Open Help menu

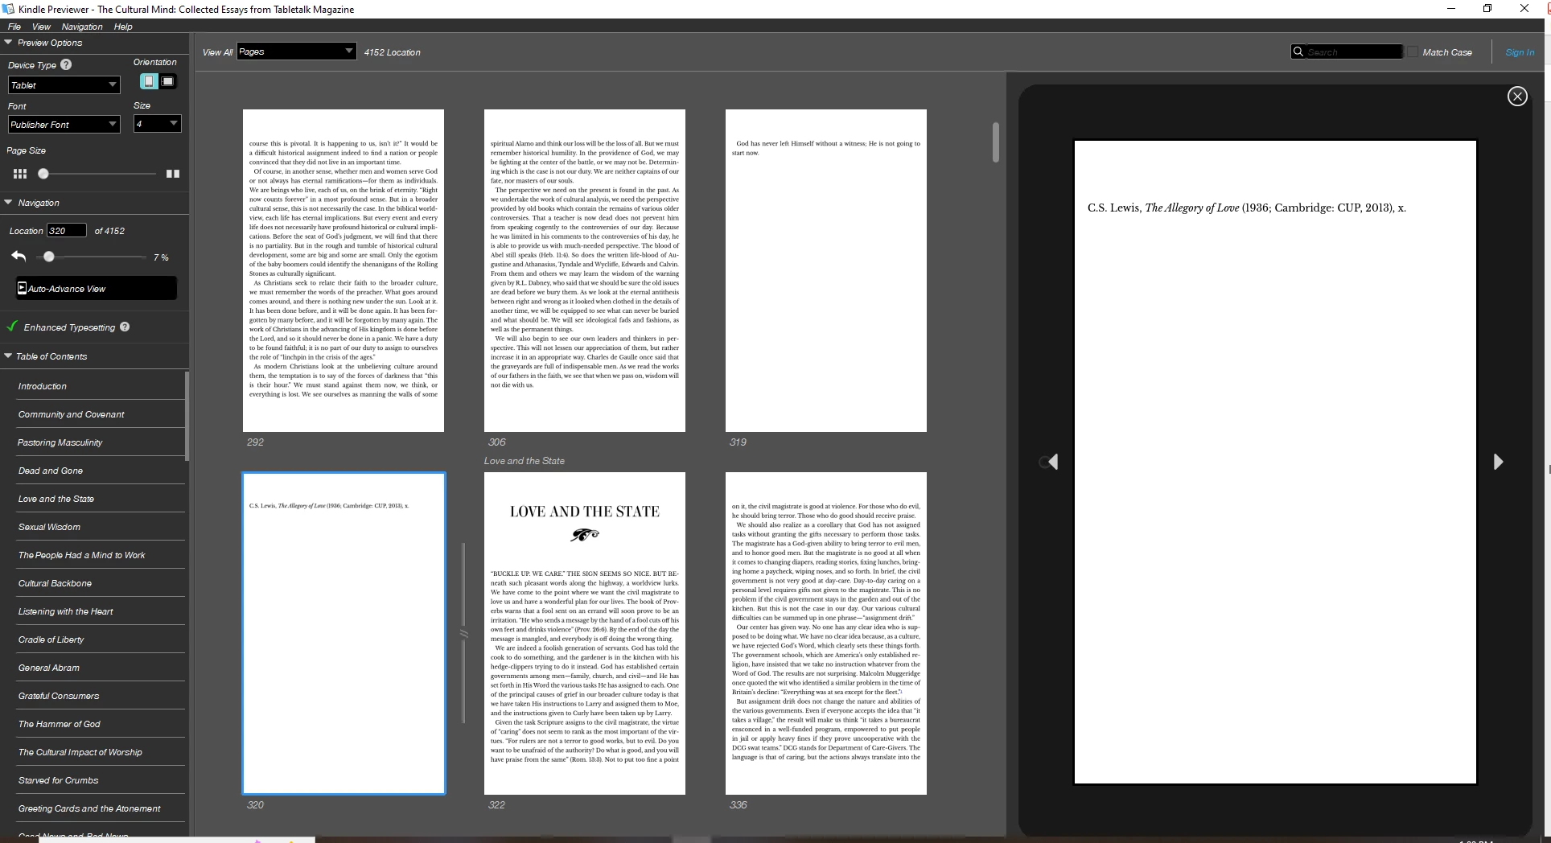click(x=123, y=27)
